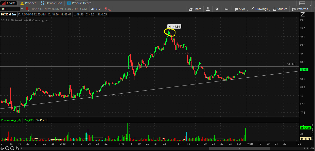Click the 47.6 price axis label
Image resolution: width=315 pixels, height=151 pixels.
click(x=303, y=113)
